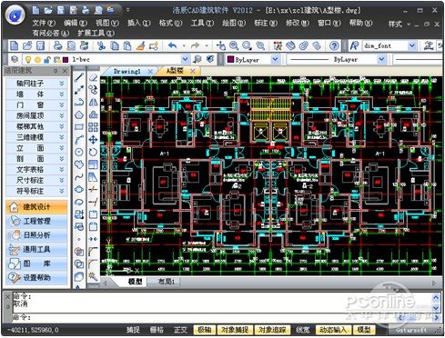The width and height of the screenshot is (445, 338).
Task: Switch to the Drawing1 document tab
Action: pyautogui.click(x=127, y=72)
